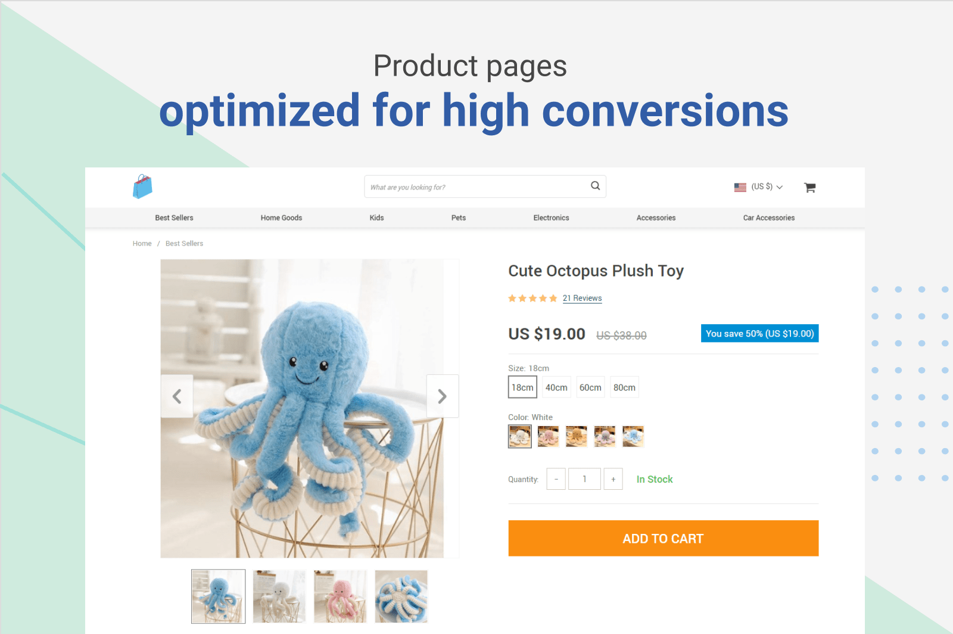The width and height of the screenshot is (953, 634).
Task: Pick the pink octopus color swatch
Action: (x=548, y=437)
